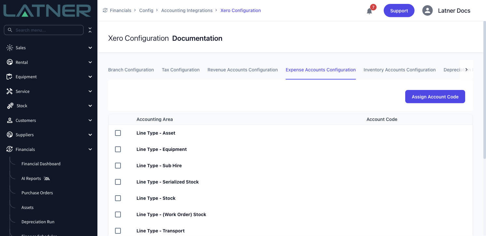Click Xero Configuration breadcrumb link
The image size is (486, 236).
tap(241, 10)
